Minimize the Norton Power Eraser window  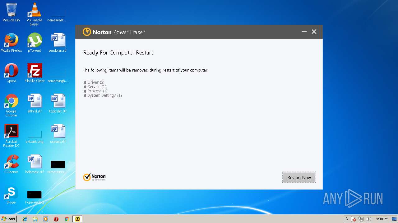(x=304, y=32)
